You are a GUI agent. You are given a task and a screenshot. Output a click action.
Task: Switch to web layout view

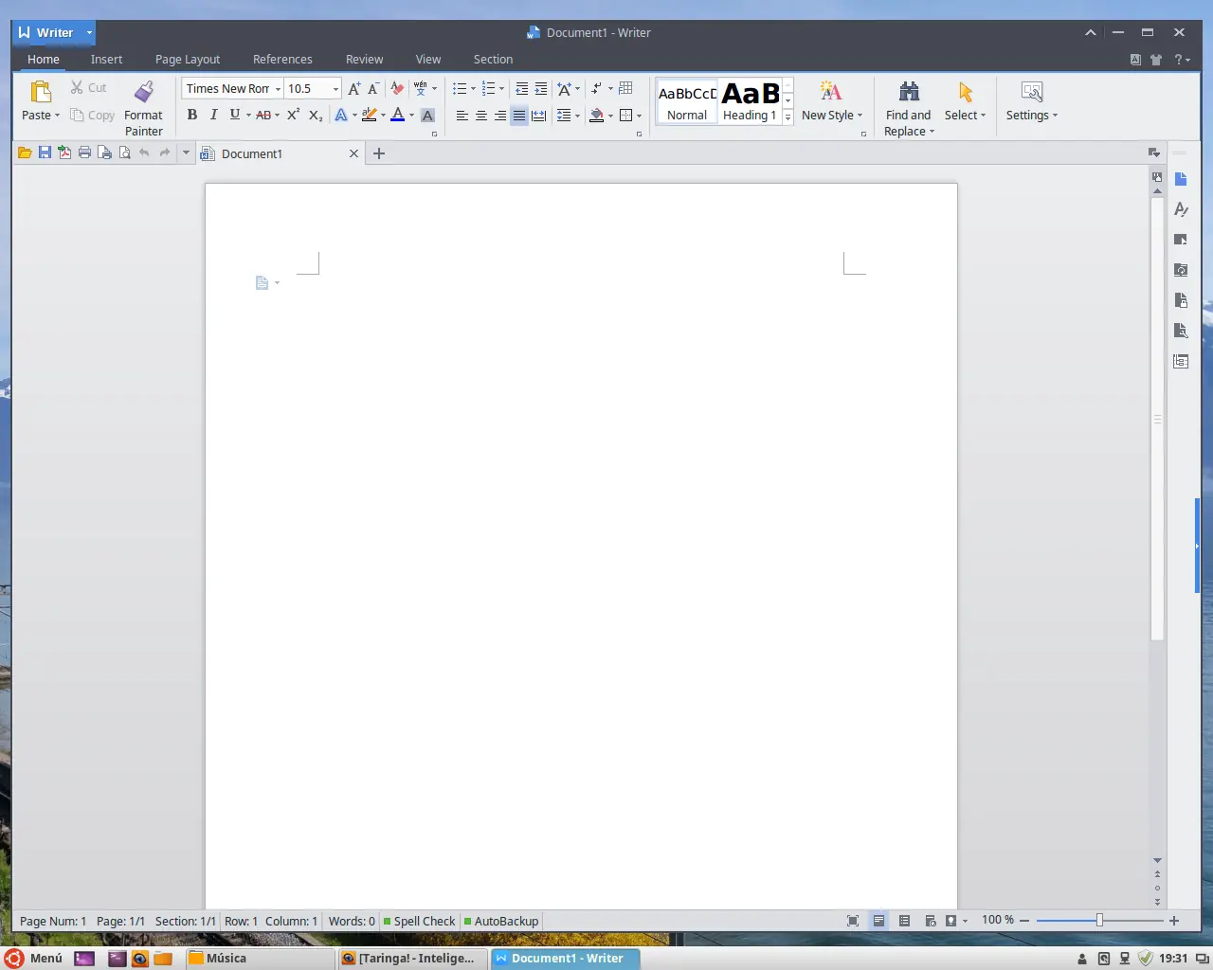click(x=930, y=921)
